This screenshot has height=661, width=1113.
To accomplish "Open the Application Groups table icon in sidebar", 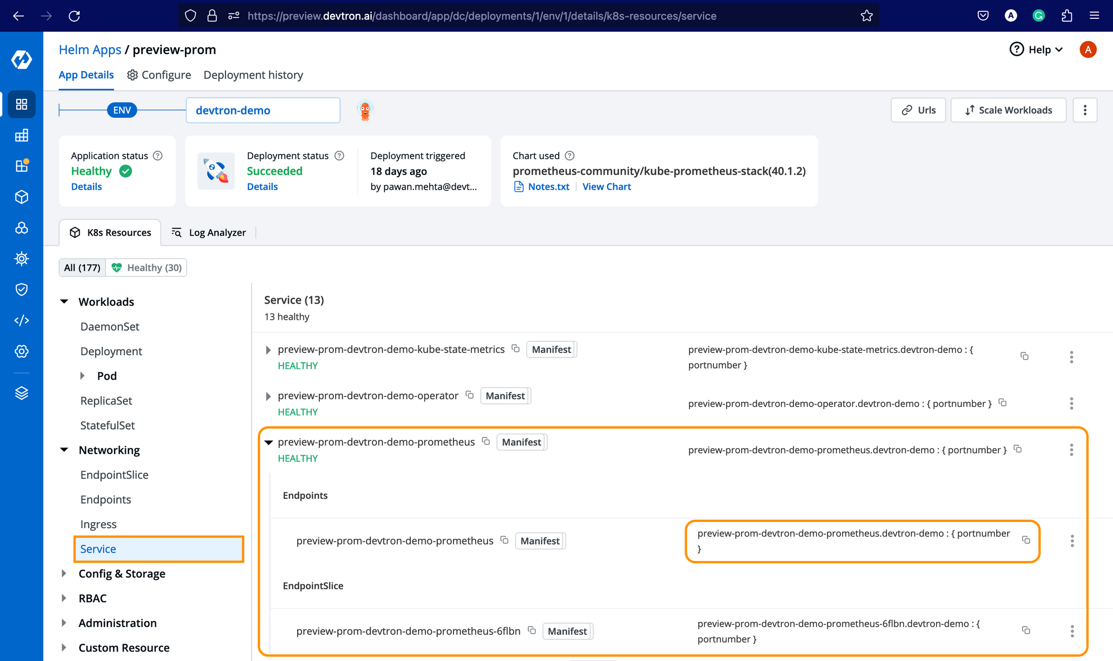I will click(22, 135).
